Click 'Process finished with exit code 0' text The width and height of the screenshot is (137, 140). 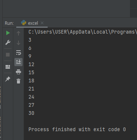coord(77,129)
